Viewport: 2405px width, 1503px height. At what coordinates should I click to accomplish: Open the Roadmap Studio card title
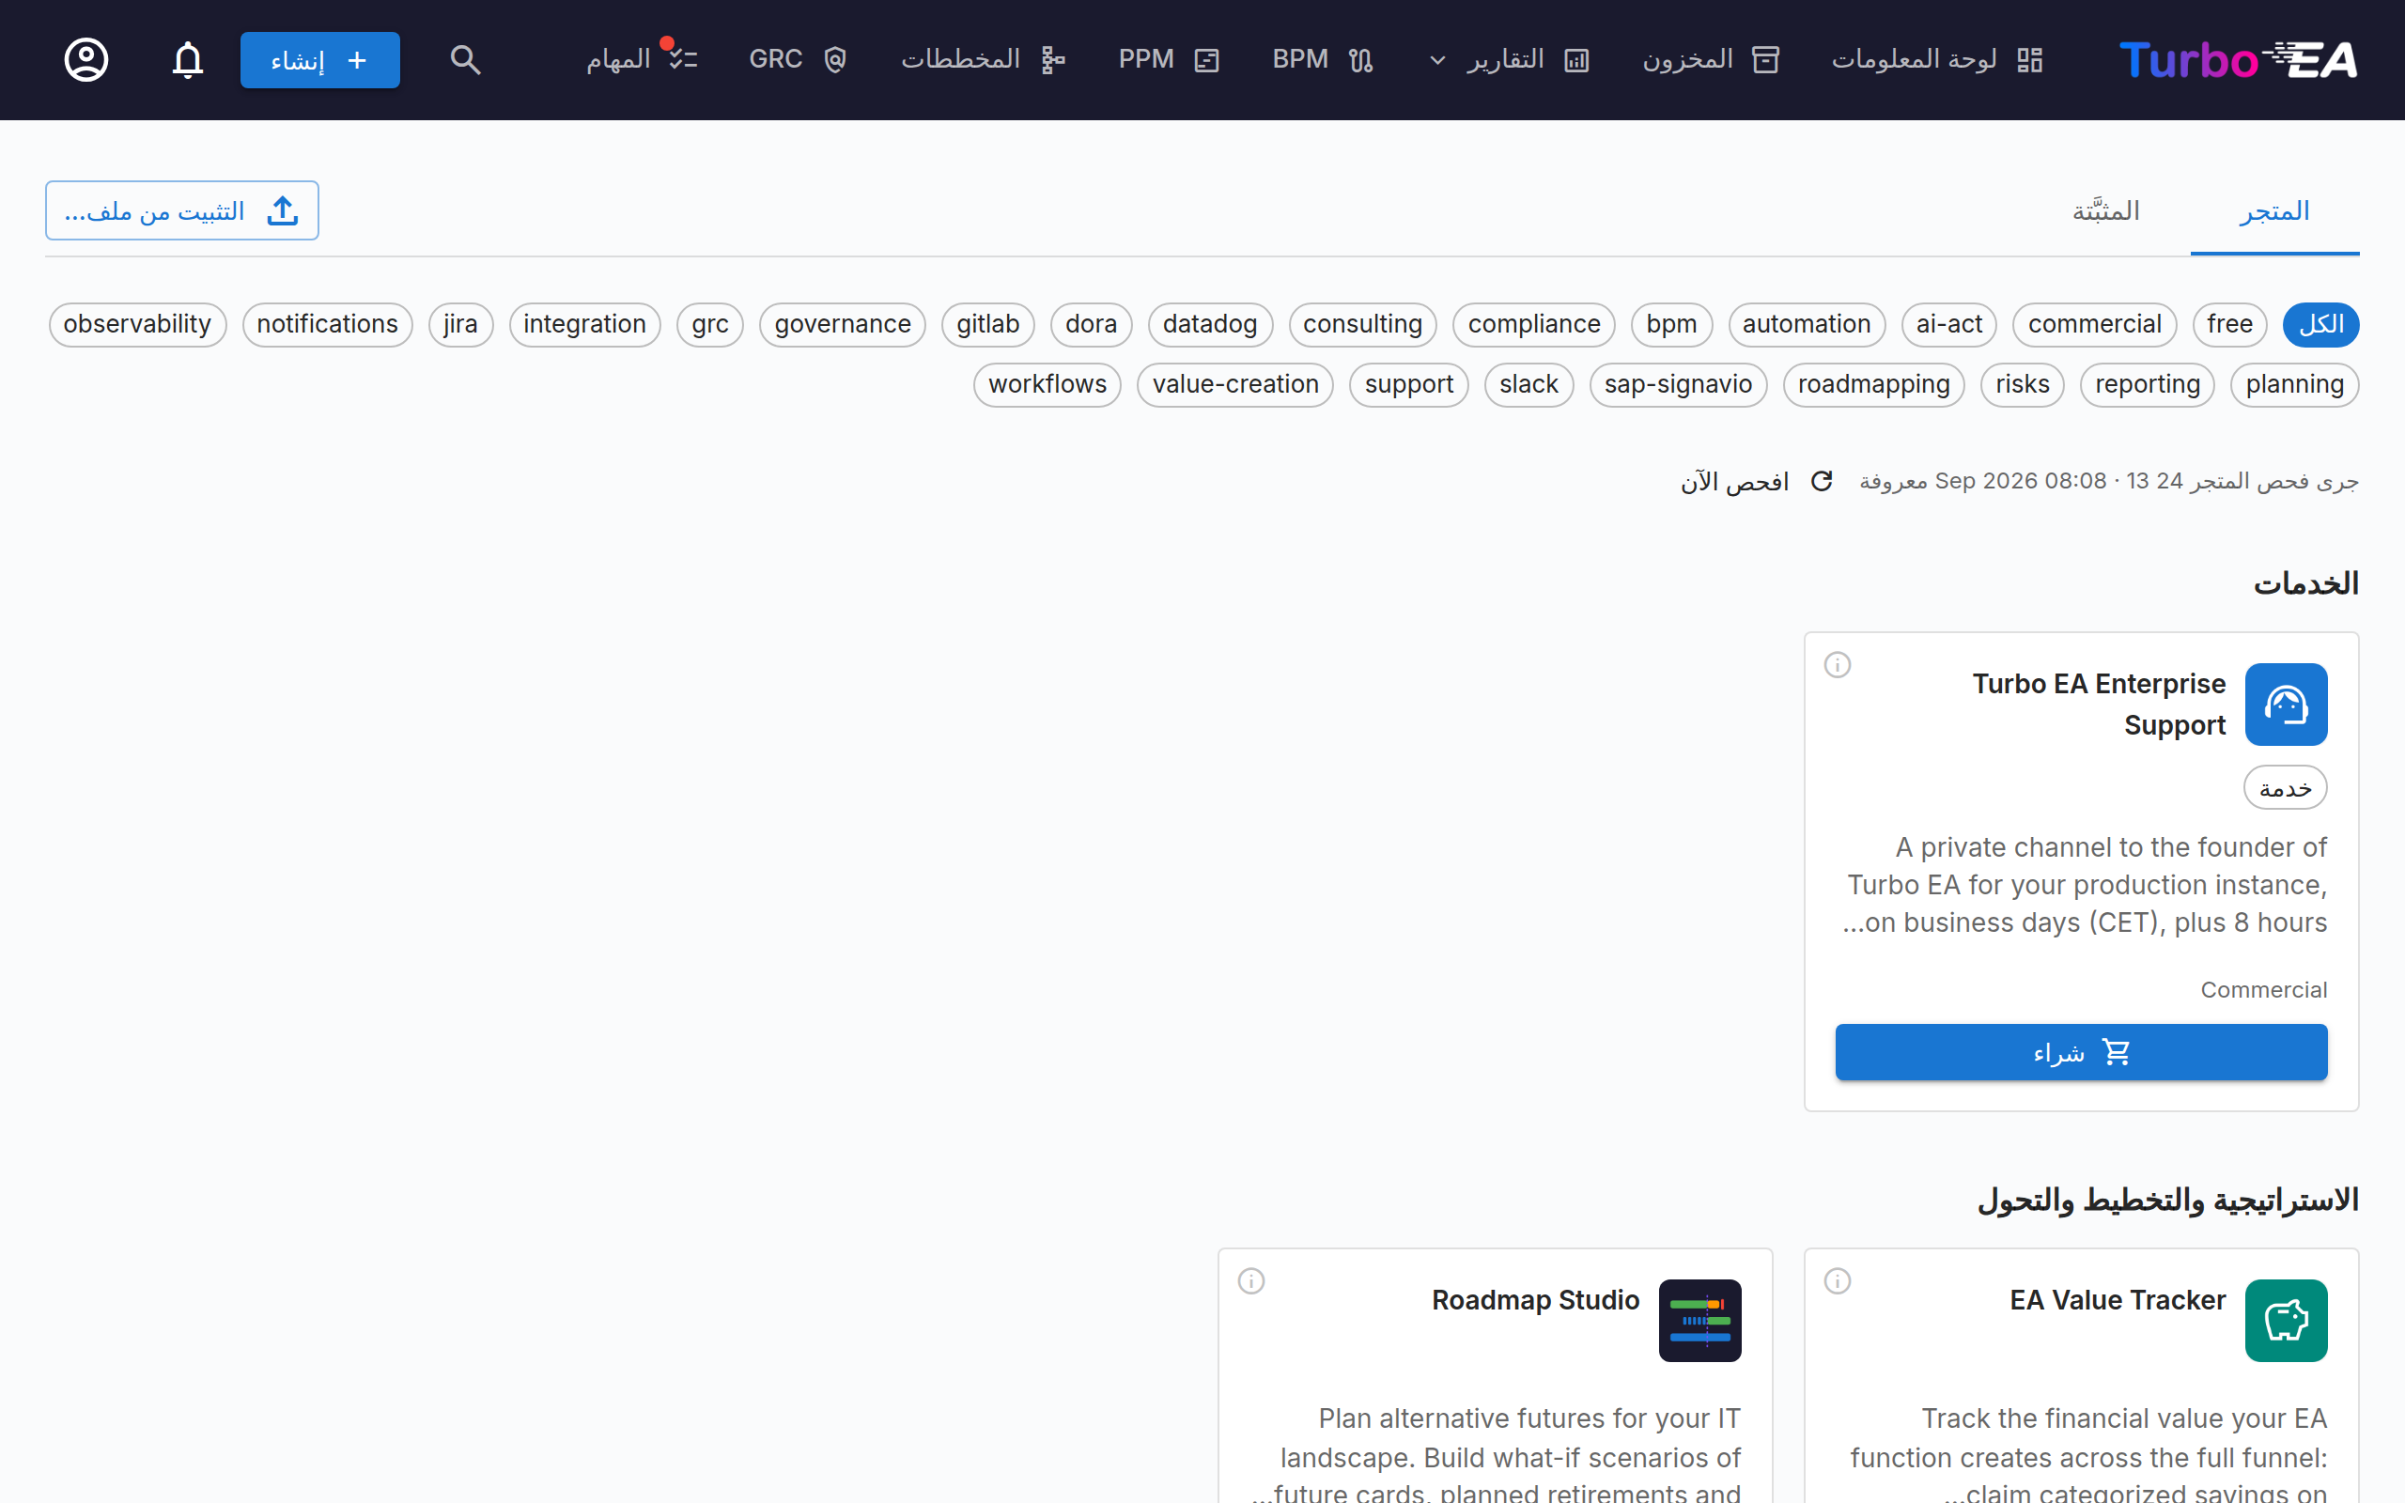[1535, 1300]
